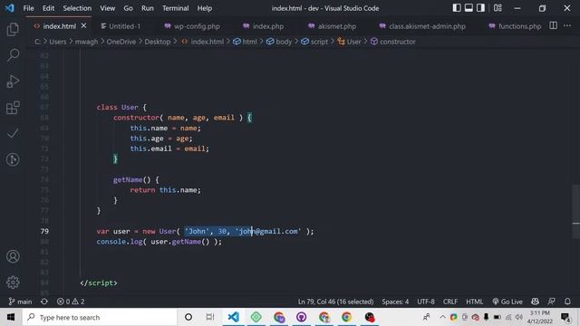Open the Selection menu

click(77, 8)
